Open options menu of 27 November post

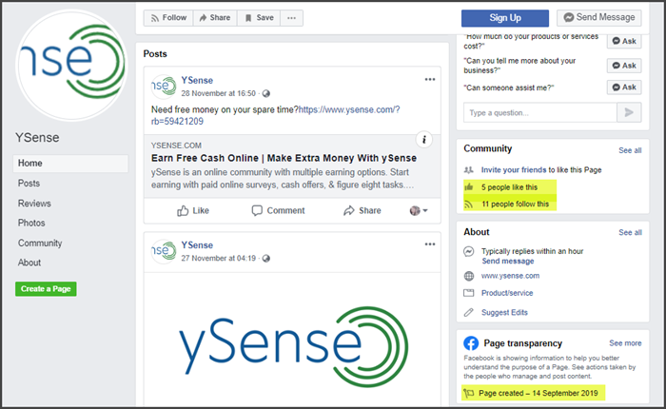click(430, 244)
